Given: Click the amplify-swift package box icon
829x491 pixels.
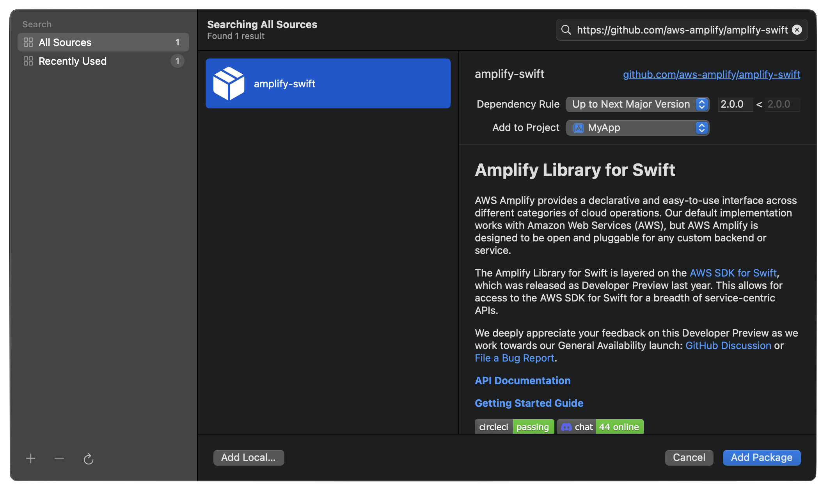Looking at the screenshot, I should [x=229, y=83].
